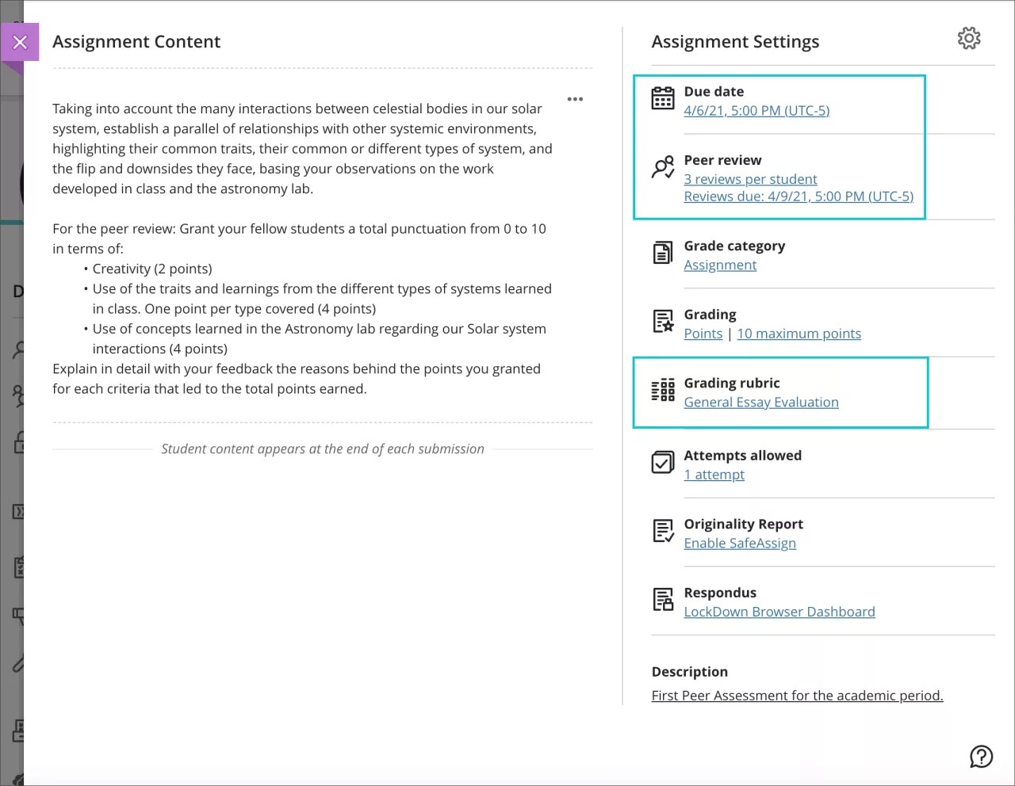The height and width of the screenshot is (786, 1015).
Task: Open the Assignment Settings gear icon
Action: click(968, 37)
